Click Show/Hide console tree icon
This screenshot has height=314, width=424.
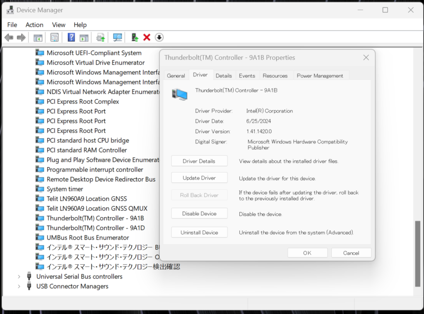38,38
